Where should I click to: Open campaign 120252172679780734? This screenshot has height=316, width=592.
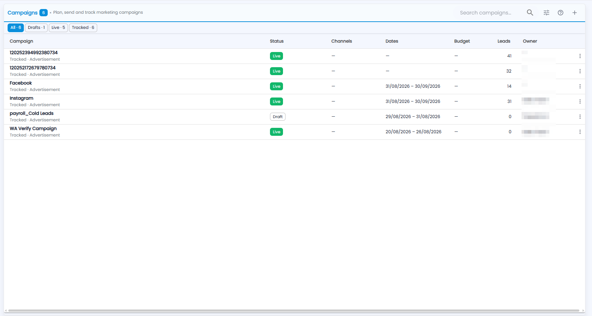[x=33, y=68]
